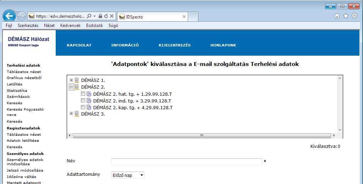Click KIJELENTKEZÉS to log out

coord(175,45)
